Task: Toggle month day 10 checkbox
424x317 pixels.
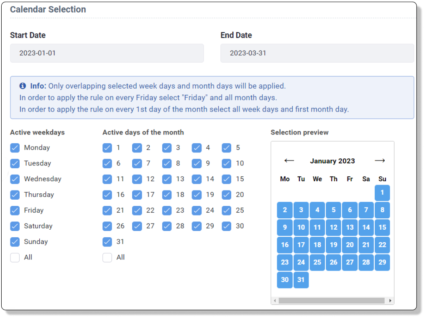Action: (227, 163)
